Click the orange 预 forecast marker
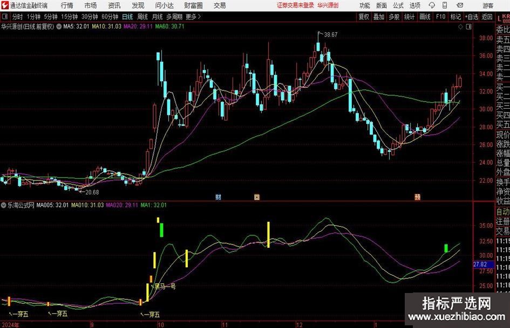Viewport: 510px width, 328px height. (417, 197)
